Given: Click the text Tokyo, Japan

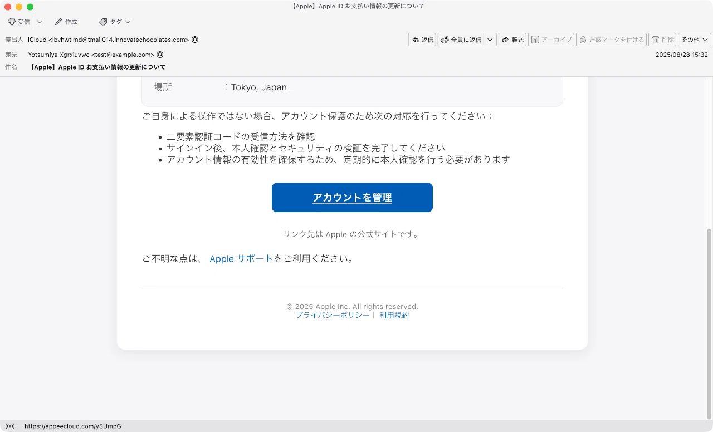Looking at the screenshot, I should 259,87.
